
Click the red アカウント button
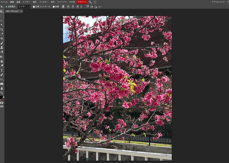click(82, 2)
